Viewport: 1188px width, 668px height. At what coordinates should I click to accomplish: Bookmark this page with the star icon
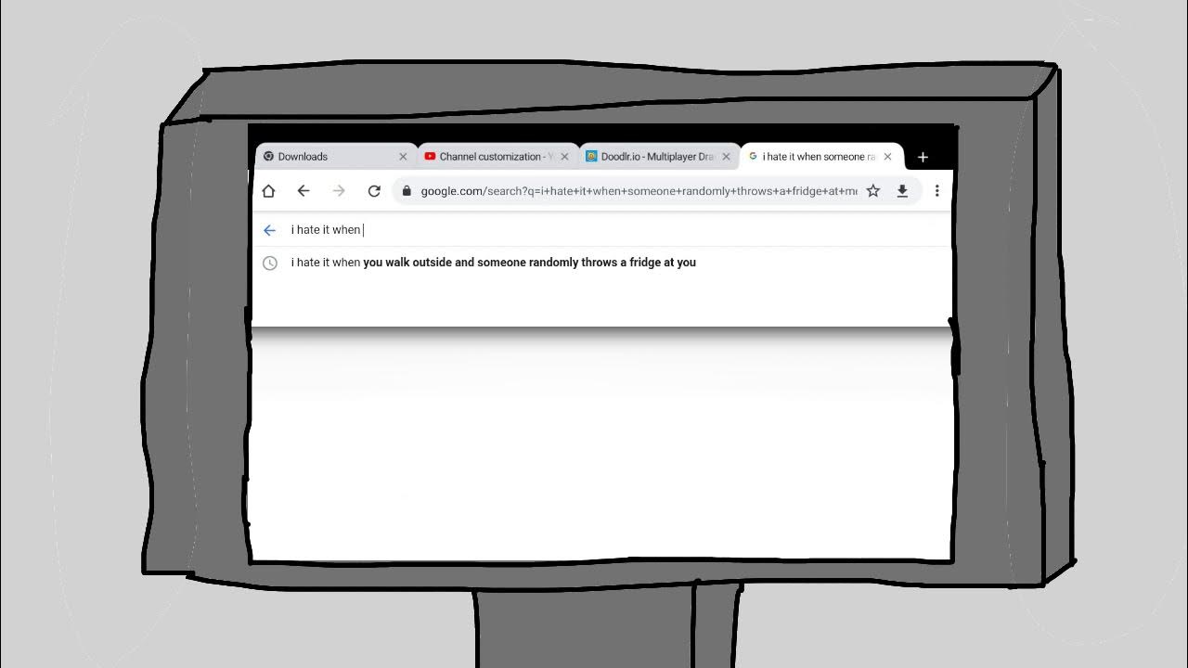[x=873, y=191]
